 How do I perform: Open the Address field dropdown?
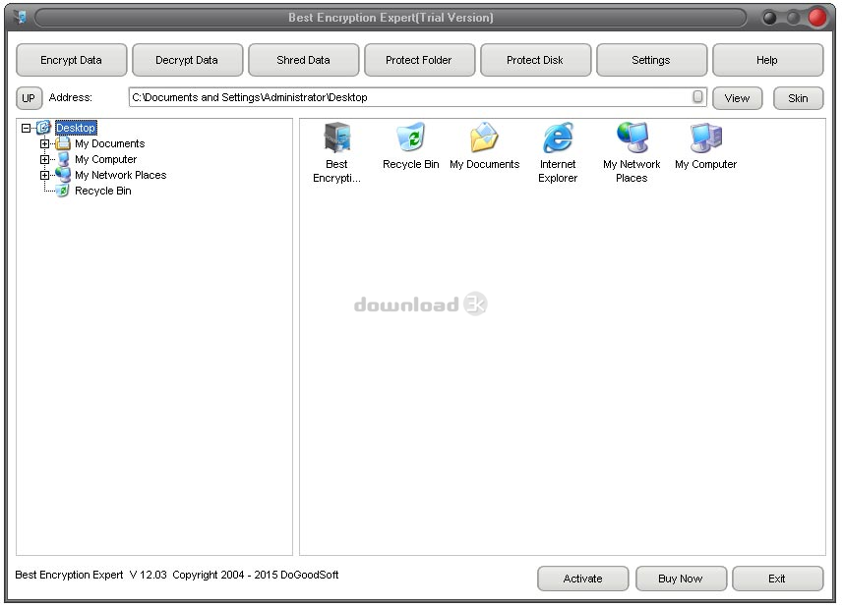697,96
